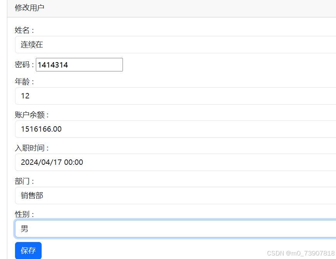Open the 入职时间 datetime field
Screen dimensions: 336x259
click(175, 162)
